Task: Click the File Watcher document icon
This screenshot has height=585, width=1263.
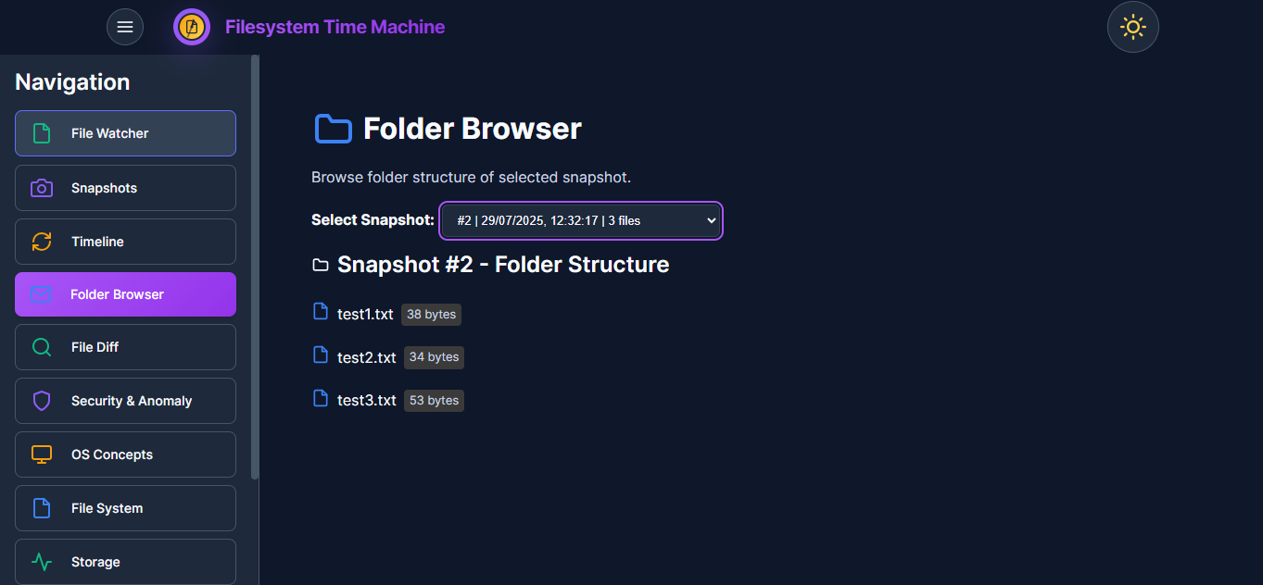Action: [x=42, y=133]
